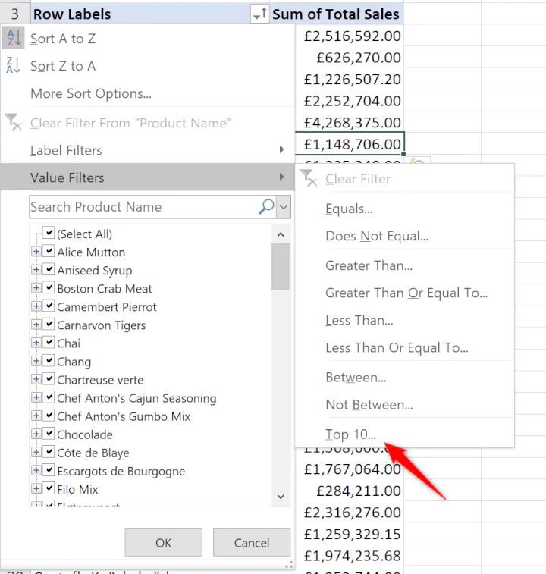This screenshot has width=546, height=574.
Task: Toggle the Chartreuse verte checkbox
Action: [49, 380]
